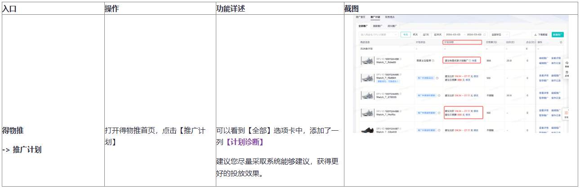Click help icon beside Watch_T_f4cf5a status tag
This screenshot has height=188, width=580.
click(x=439, y=113)
